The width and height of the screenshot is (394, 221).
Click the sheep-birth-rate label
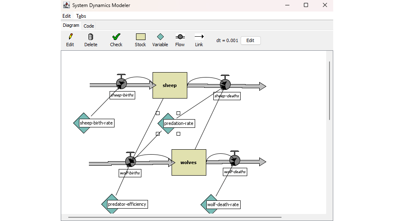click(96, 123)
